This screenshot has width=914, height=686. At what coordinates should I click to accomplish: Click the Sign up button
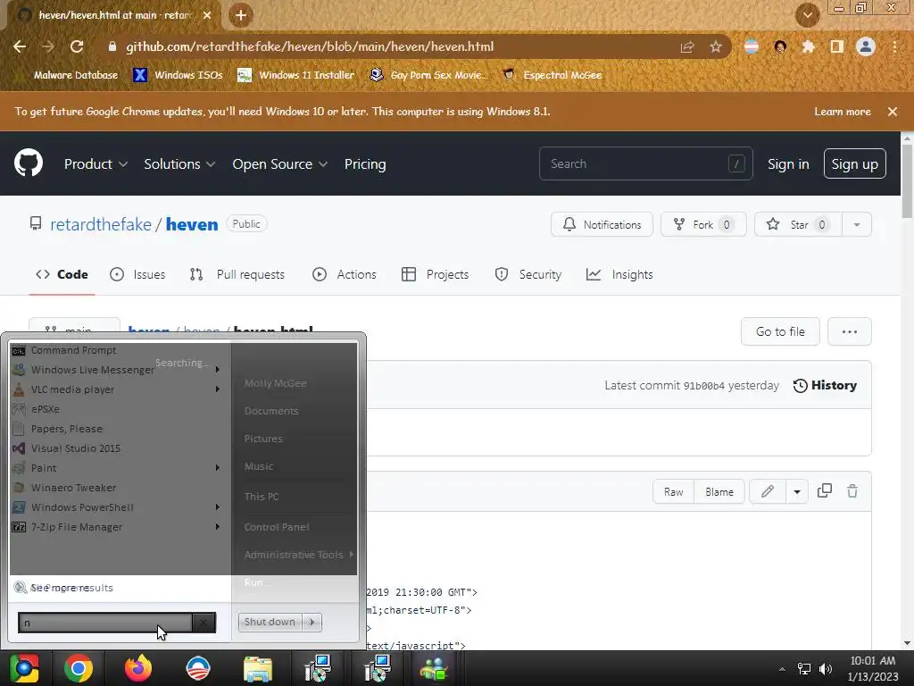(x=854, y=164)
